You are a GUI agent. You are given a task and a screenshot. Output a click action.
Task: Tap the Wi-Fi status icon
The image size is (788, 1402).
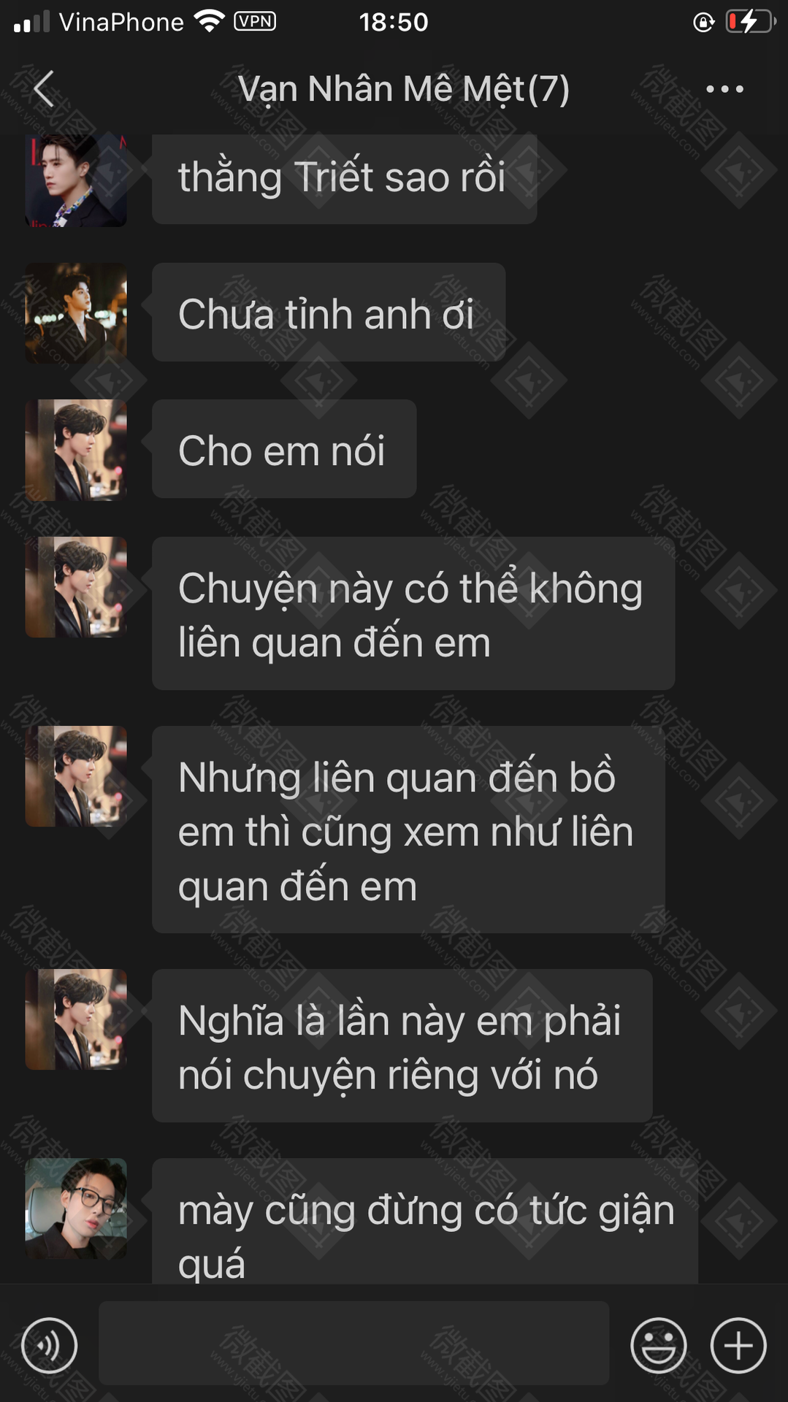pos(210,21)
